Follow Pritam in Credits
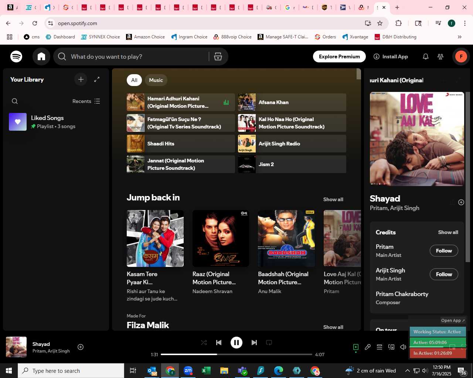The width and height of the screenshot is (473, 378). [444, 251]
